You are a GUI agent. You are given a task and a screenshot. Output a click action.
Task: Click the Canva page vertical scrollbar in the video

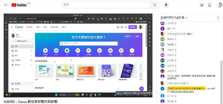pyautogui.click(x=146, y=36)
